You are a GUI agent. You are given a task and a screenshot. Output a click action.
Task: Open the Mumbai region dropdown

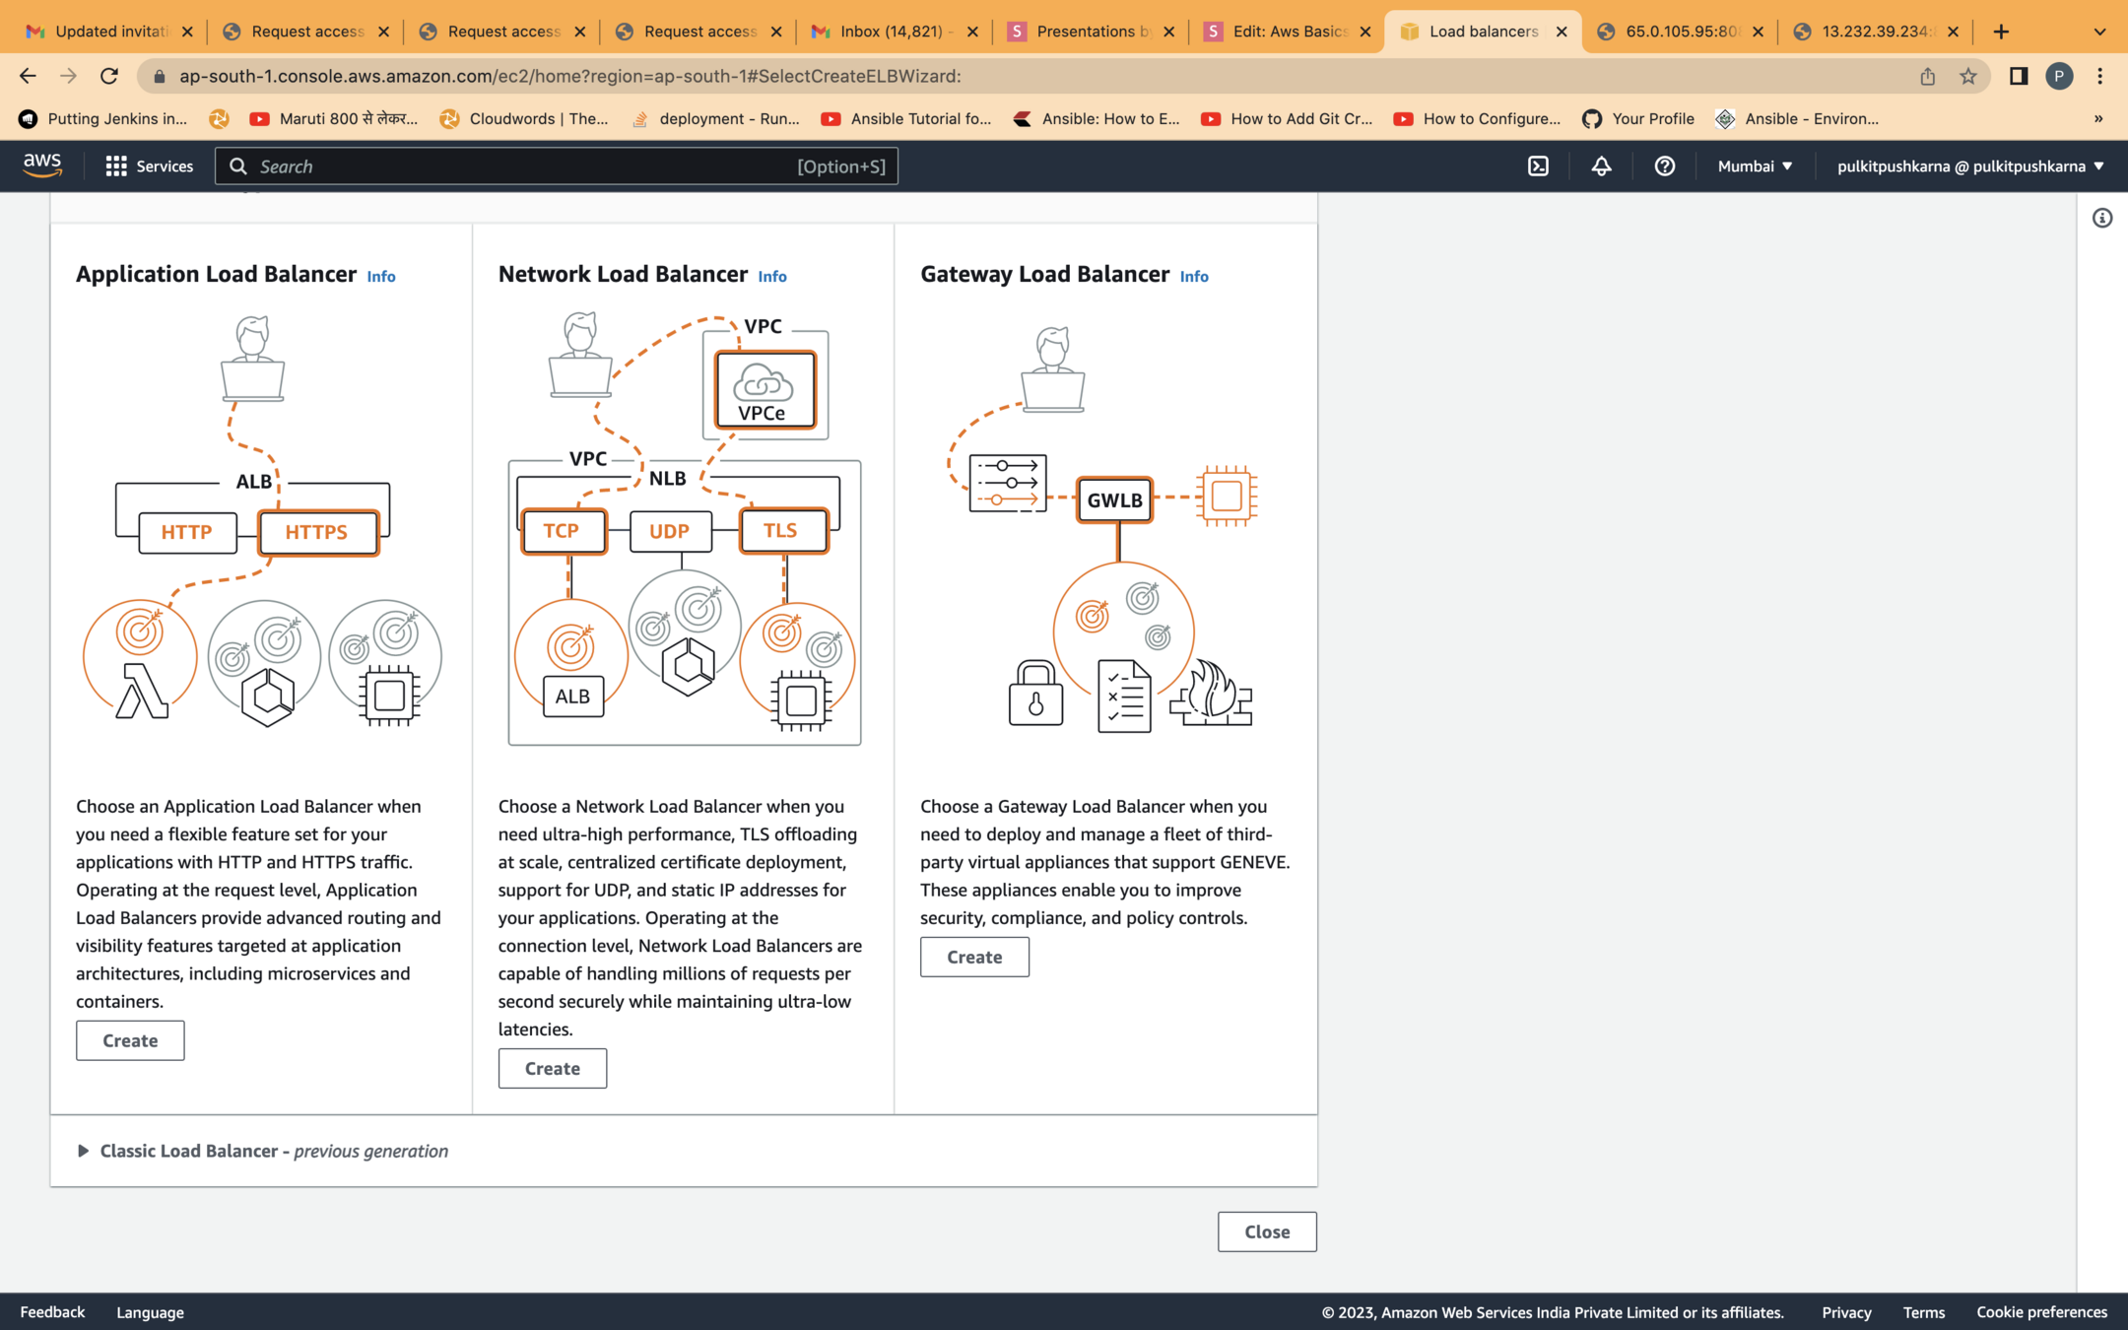(1755, 166)
